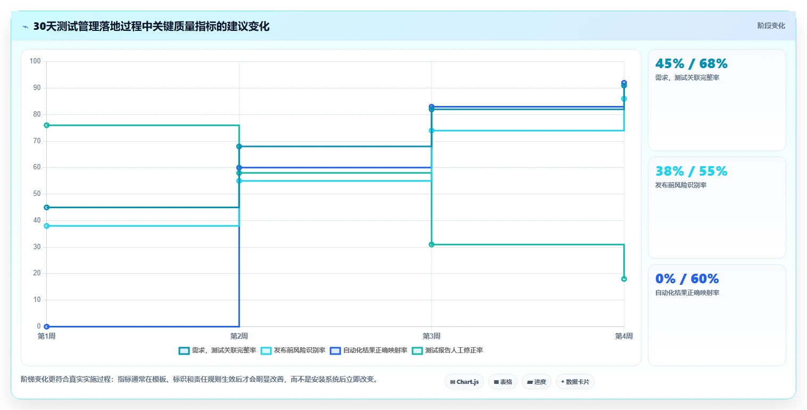This screenshot has height=410, width=807.
Task: Click the 第2周 x-axis label
Action: [239, 336]
